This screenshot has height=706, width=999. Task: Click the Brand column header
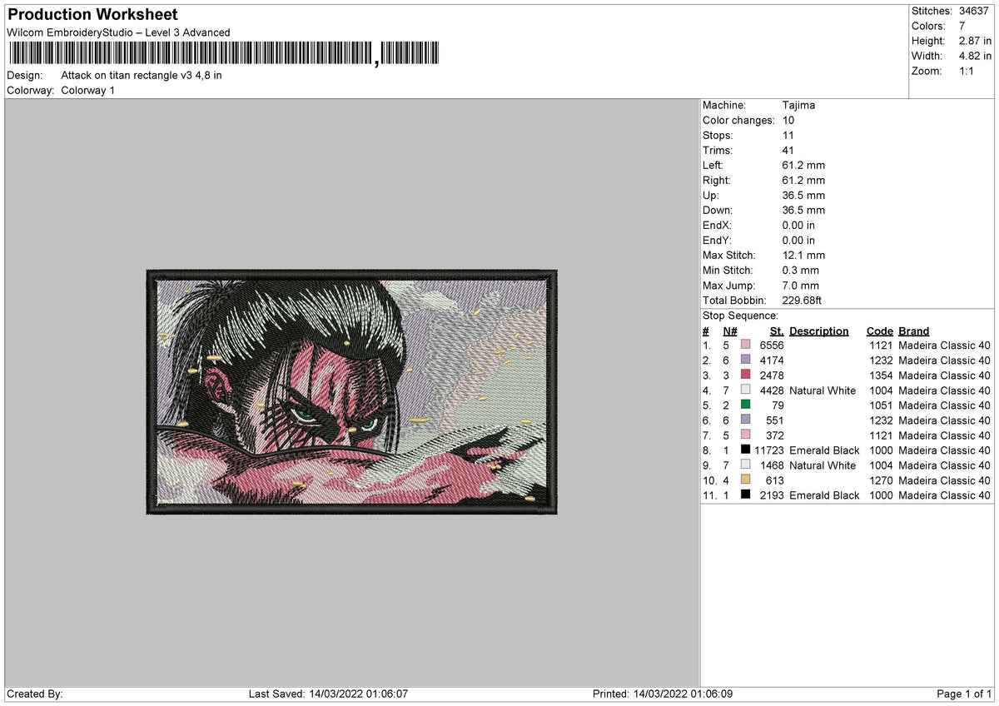pyautogui.click(x=913, y=331)
